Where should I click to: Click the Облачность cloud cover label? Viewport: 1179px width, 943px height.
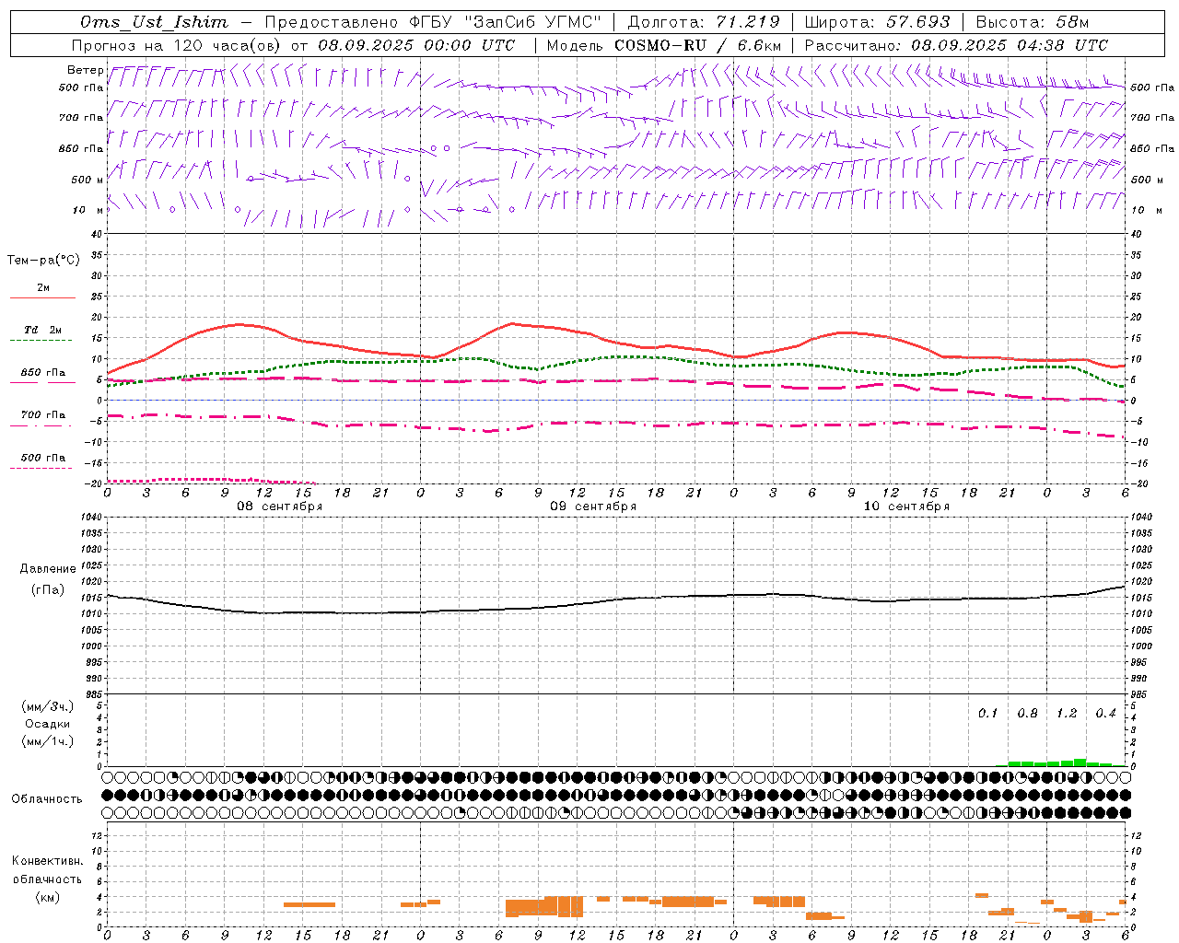tap(46, 798)
